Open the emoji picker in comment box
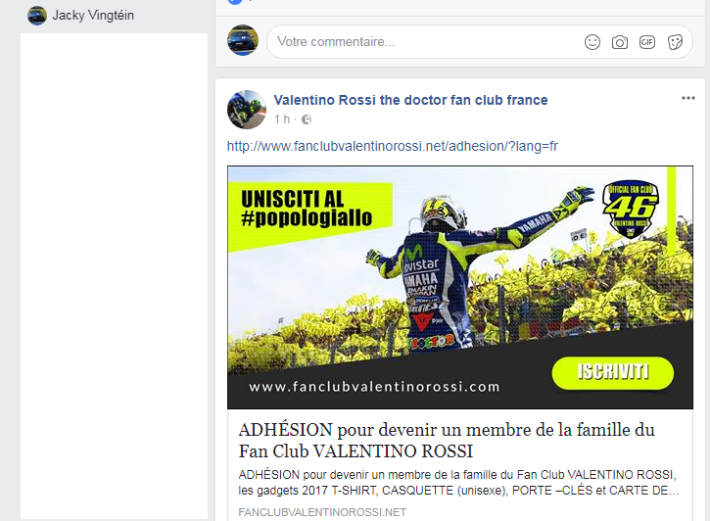 pos(592,42)
